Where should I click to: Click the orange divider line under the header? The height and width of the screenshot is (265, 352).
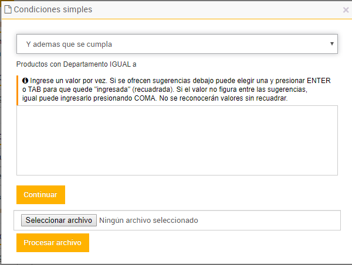tap(176, 19)
